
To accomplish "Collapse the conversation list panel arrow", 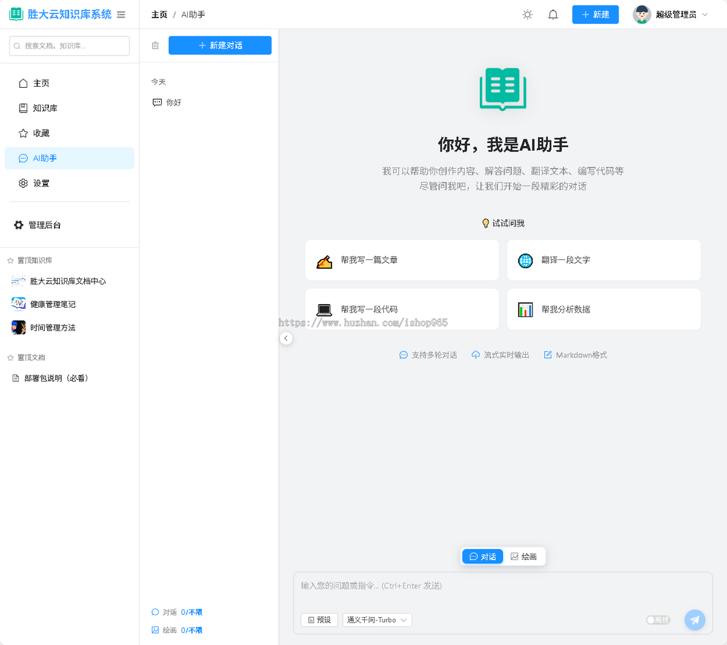I will pos(286,339).
